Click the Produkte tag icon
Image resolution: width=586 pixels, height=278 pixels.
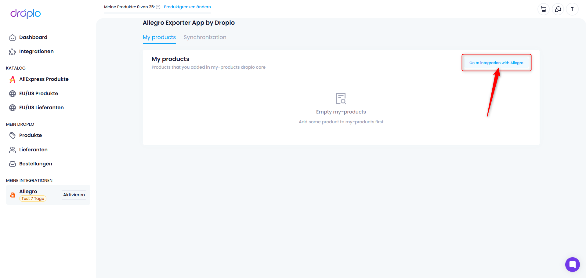[x=13, y=135]
